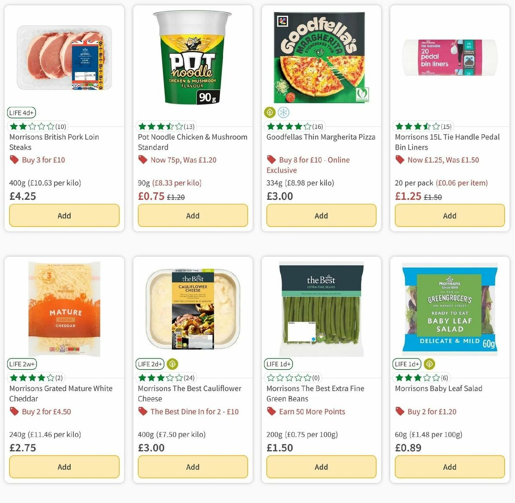
Task: Click the LIFE 4d+ badge on Pork Loin Steaks
Action: (x=21, y=112)
